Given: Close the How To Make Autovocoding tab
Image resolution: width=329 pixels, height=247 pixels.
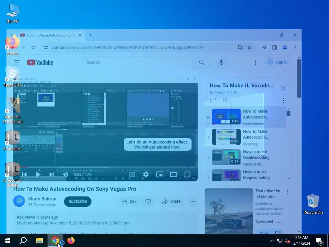Looking at the screenshot, I should 80,35.
